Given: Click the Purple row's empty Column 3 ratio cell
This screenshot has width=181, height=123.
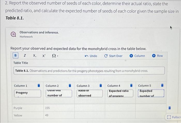Looking at the screenshot, I should coord(90,108).
